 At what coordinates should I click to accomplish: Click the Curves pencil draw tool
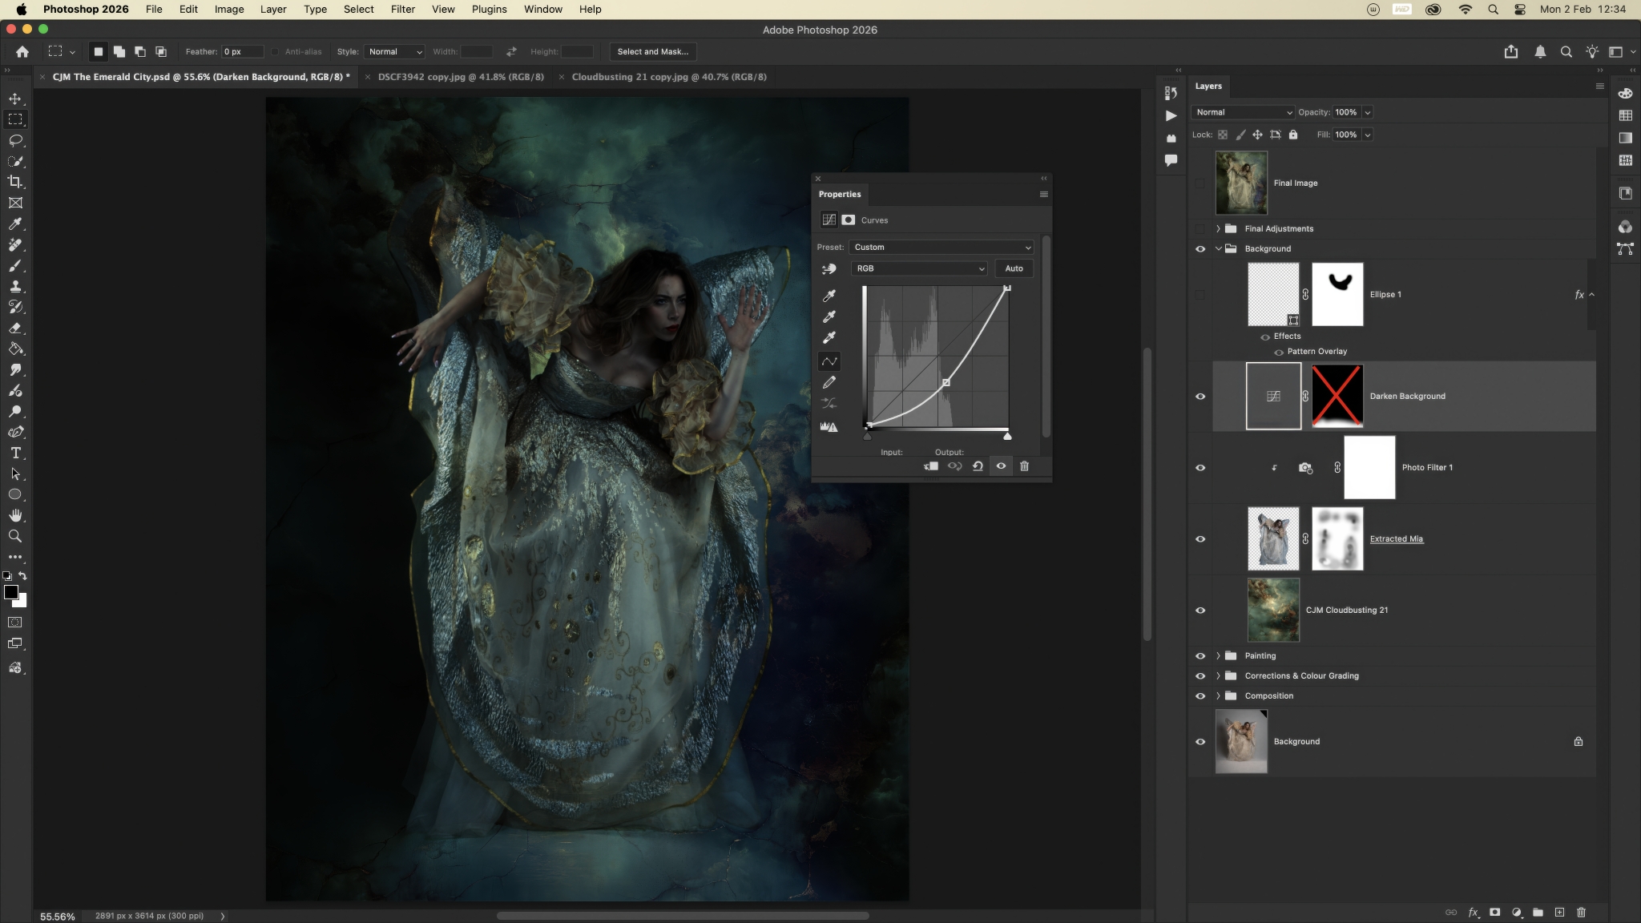(x=829, y=383)
